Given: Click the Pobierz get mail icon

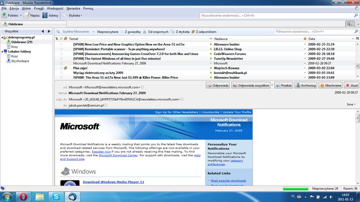Looking at the screenshot, I should click(4, 16).
